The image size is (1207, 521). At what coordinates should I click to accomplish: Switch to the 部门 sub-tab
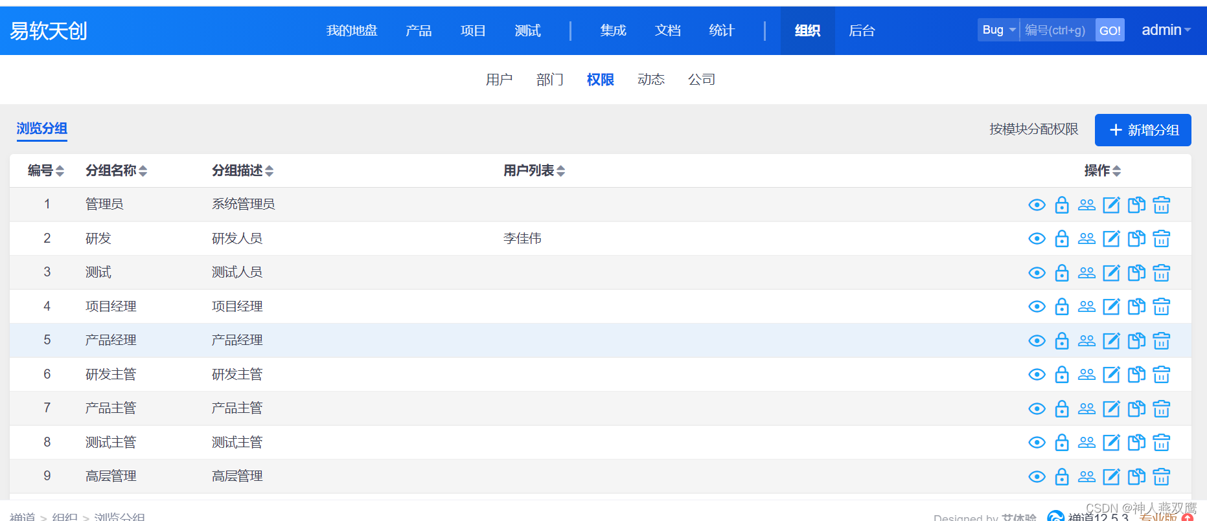549,80
